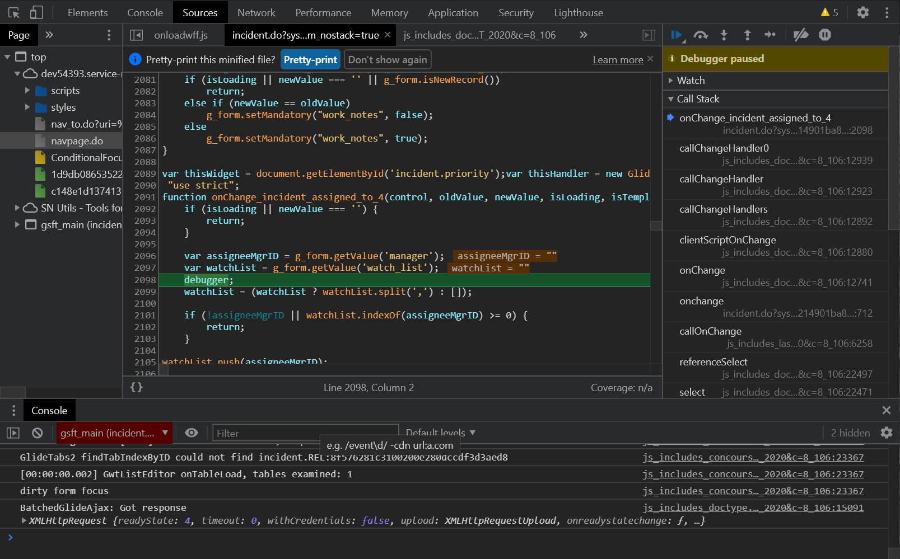Viewport: 900px width, 559px height.
Task: Click the curly braces format icon
Action: pos(137,387)
